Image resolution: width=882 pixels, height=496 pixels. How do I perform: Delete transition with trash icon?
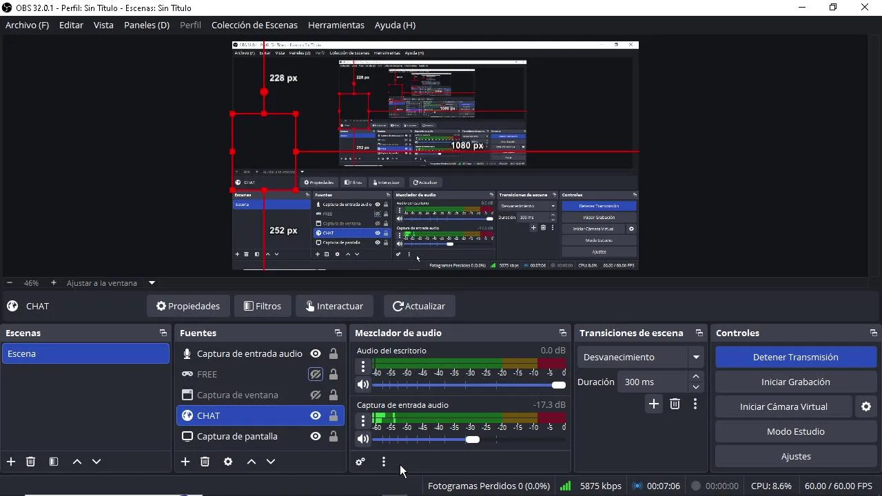click(675, 404)
